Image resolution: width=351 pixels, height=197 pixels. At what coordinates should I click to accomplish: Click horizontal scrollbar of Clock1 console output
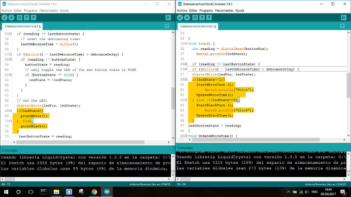9,179
